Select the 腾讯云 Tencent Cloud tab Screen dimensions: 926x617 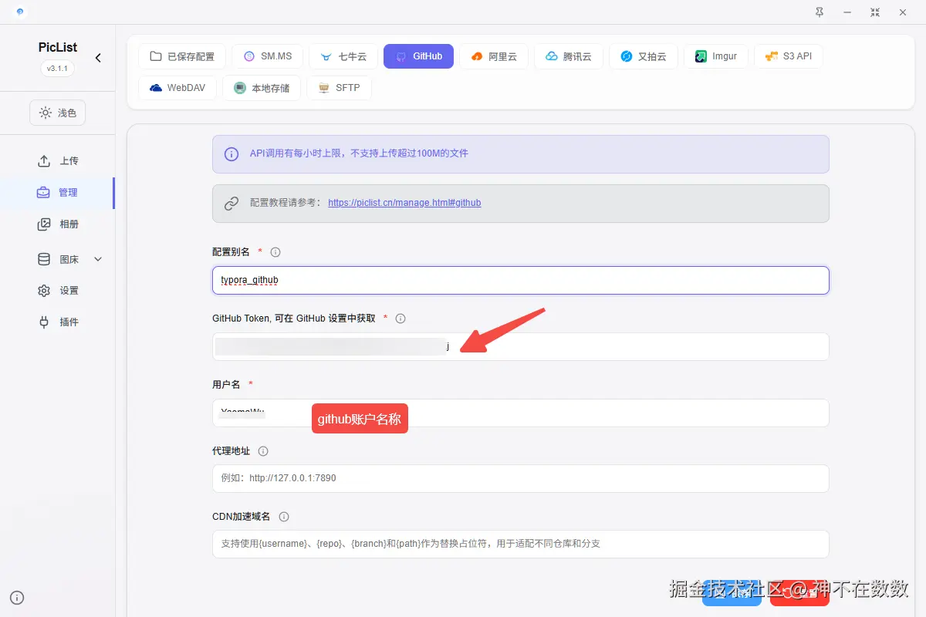(568, 56)
